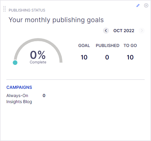Grab the dotted drag handle icon

pos(5,9)
